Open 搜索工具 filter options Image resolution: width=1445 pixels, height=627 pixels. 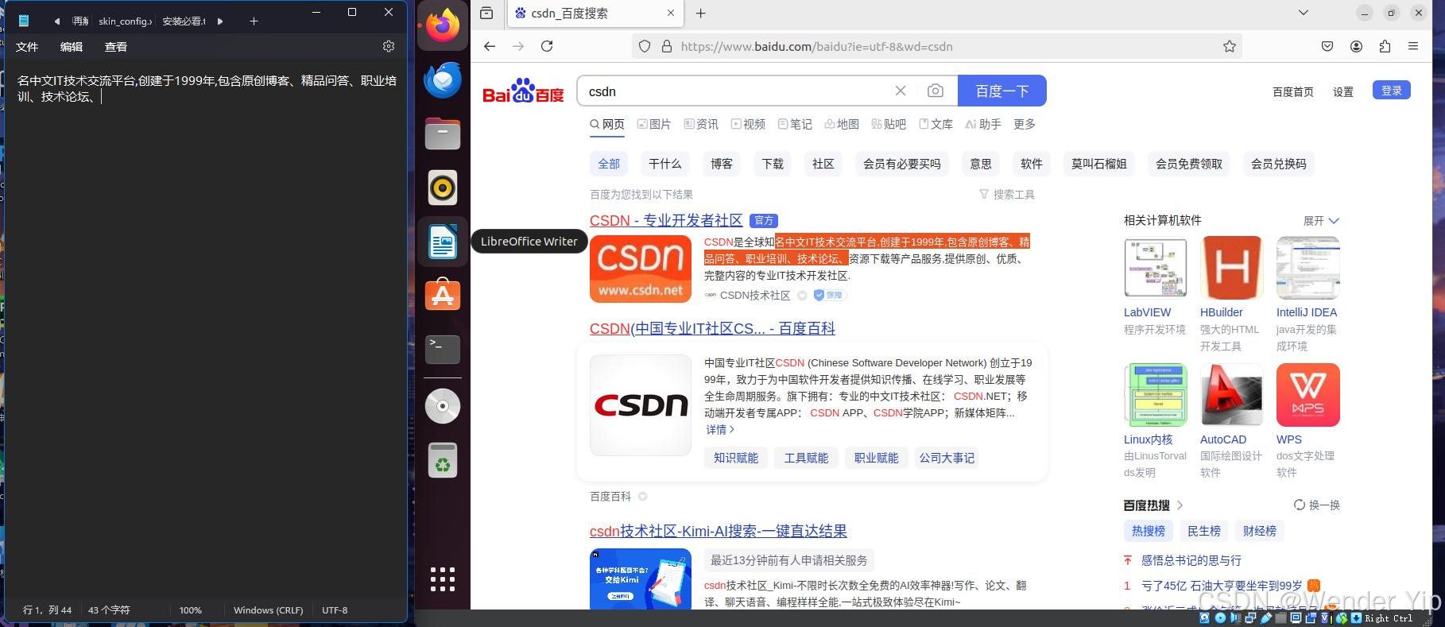point(1007,194)
